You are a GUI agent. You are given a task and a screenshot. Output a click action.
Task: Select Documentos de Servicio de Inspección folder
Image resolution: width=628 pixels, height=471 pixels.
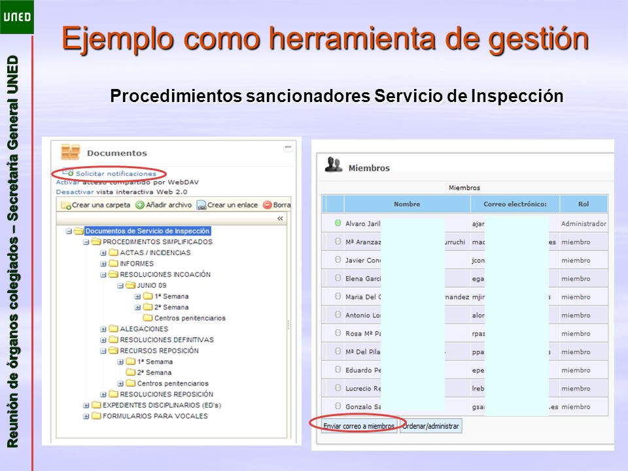147,231
